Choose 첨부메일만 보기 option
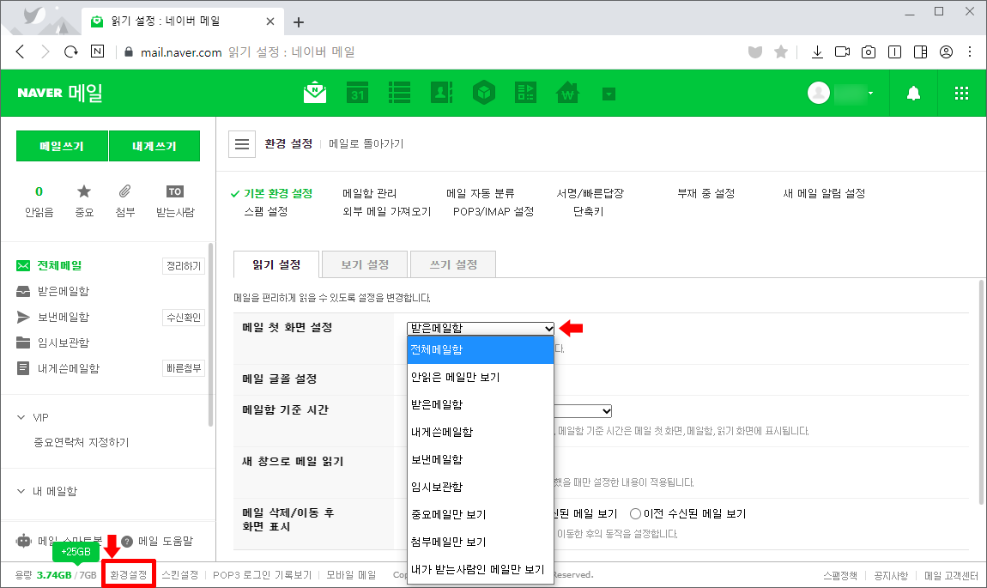Viewport: 987px width, 588px height. 481,542
